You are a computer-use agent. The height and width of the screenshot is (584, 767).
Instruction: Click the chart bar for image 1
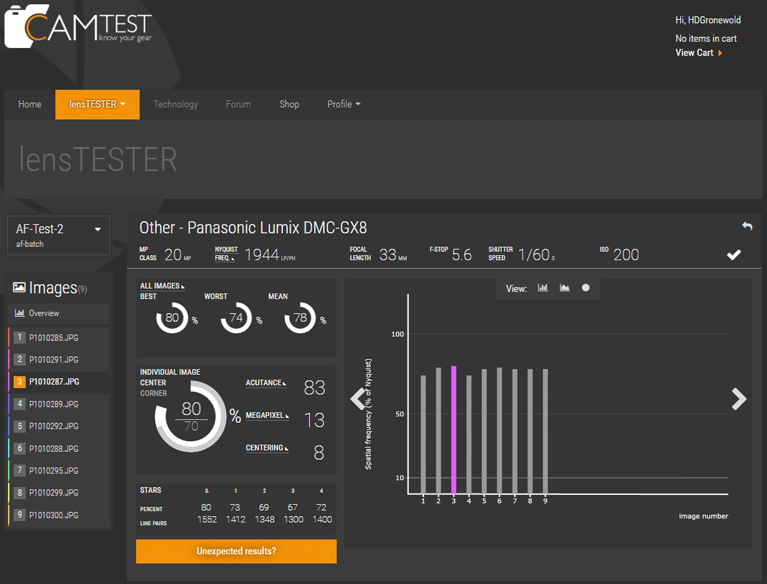pyautogui.click(x=423, y=435)
